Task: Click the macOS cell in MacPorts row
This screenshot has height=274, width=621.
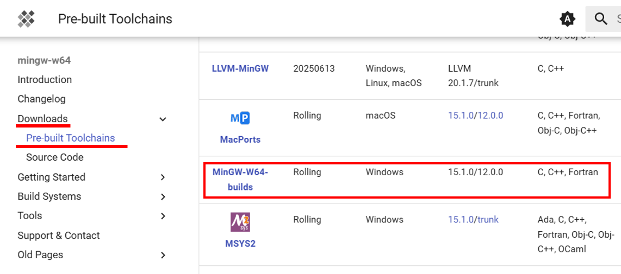Action: point(381,116)
